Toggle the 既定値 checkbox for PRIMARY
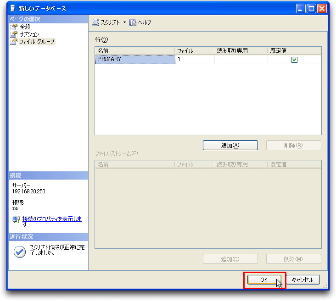Screen dimensions: 336x301 tap(294, 60)
